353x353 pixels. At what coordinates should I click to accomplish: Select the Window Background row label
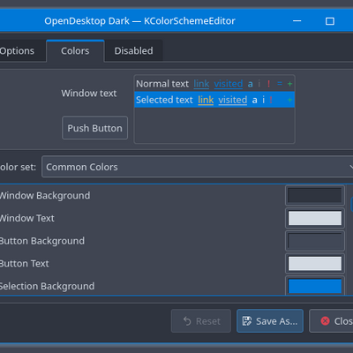pyautogui.click(x=45, y=195)
